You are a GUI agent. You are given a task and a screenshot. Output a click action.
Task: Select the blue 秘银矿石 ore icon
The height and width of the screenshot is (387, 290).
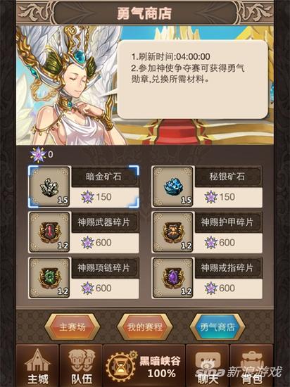pyautogui.click(x=172, y=186)
